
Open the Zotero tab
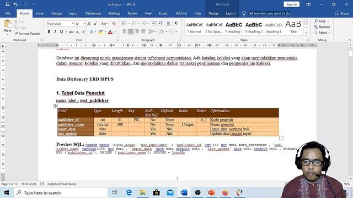[x=163, y=13]
